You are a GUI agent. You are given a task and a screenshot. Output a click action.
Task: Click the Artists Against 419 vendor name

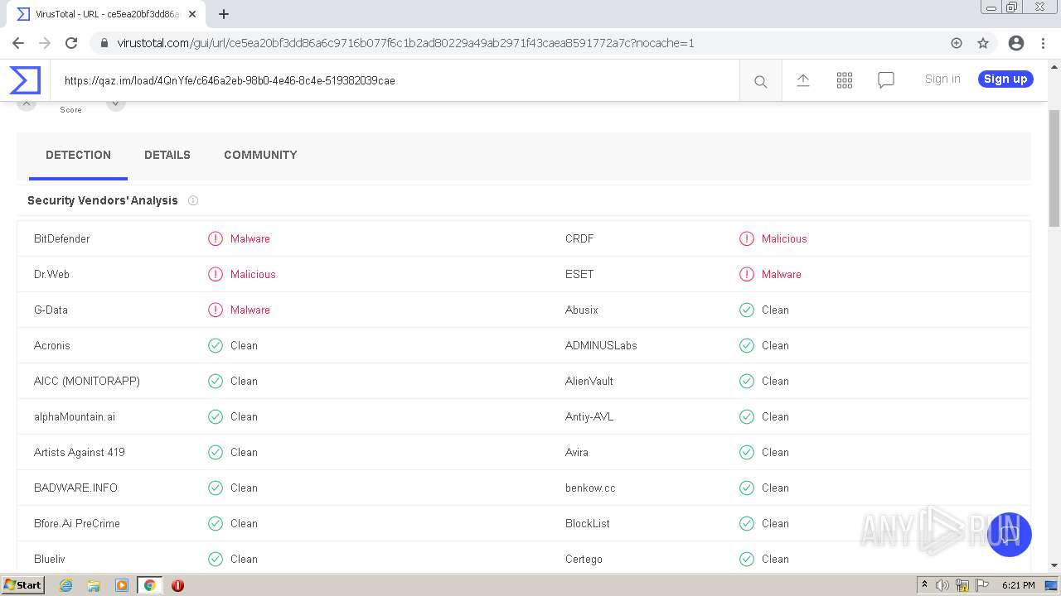coord(80,452)
